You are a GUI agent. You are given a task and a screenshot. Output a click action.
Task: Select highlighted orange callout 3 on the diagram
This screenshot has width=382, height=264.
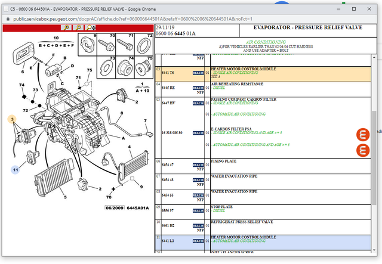[12, 119]
